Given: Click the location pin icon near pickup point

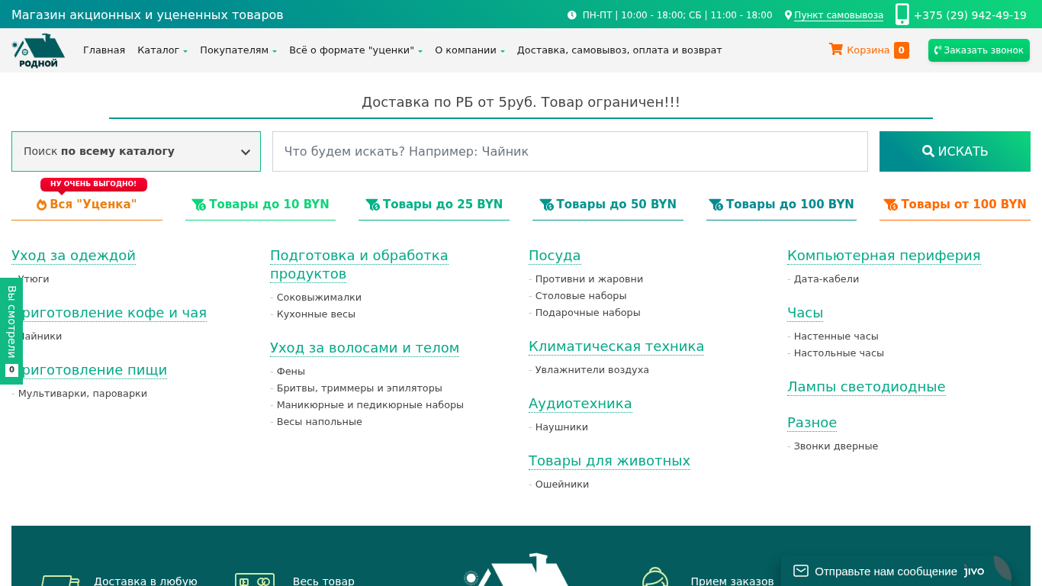Looking at the screenshot, I should (x=788, y=15).
